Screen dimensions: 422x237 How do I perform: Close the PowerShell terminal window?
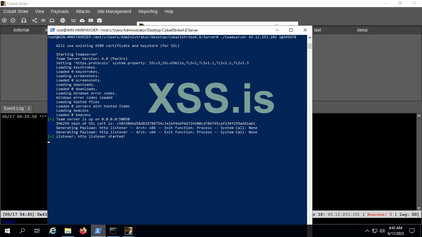pos(305,30)
